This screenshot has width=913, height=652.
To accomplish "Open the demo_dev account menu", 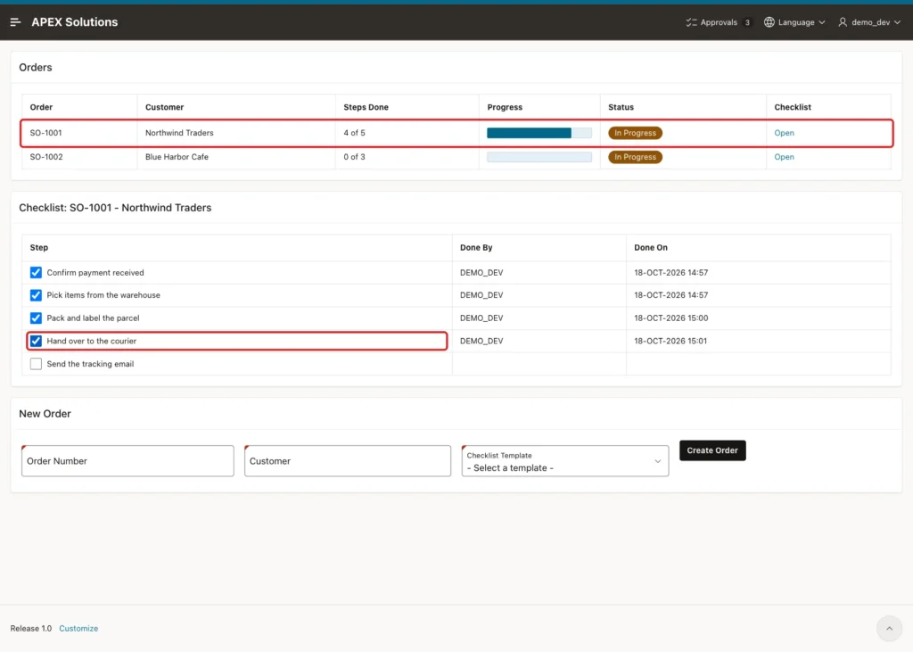I will pyautogui.click(x=870, y=22).
